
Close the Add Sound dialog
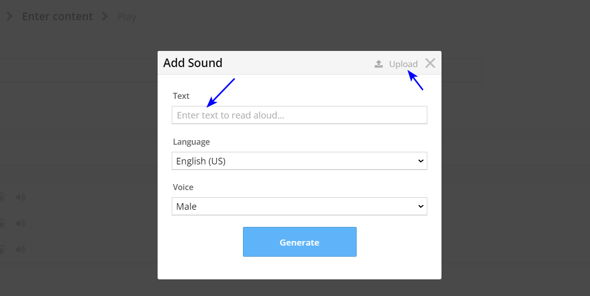430,63
